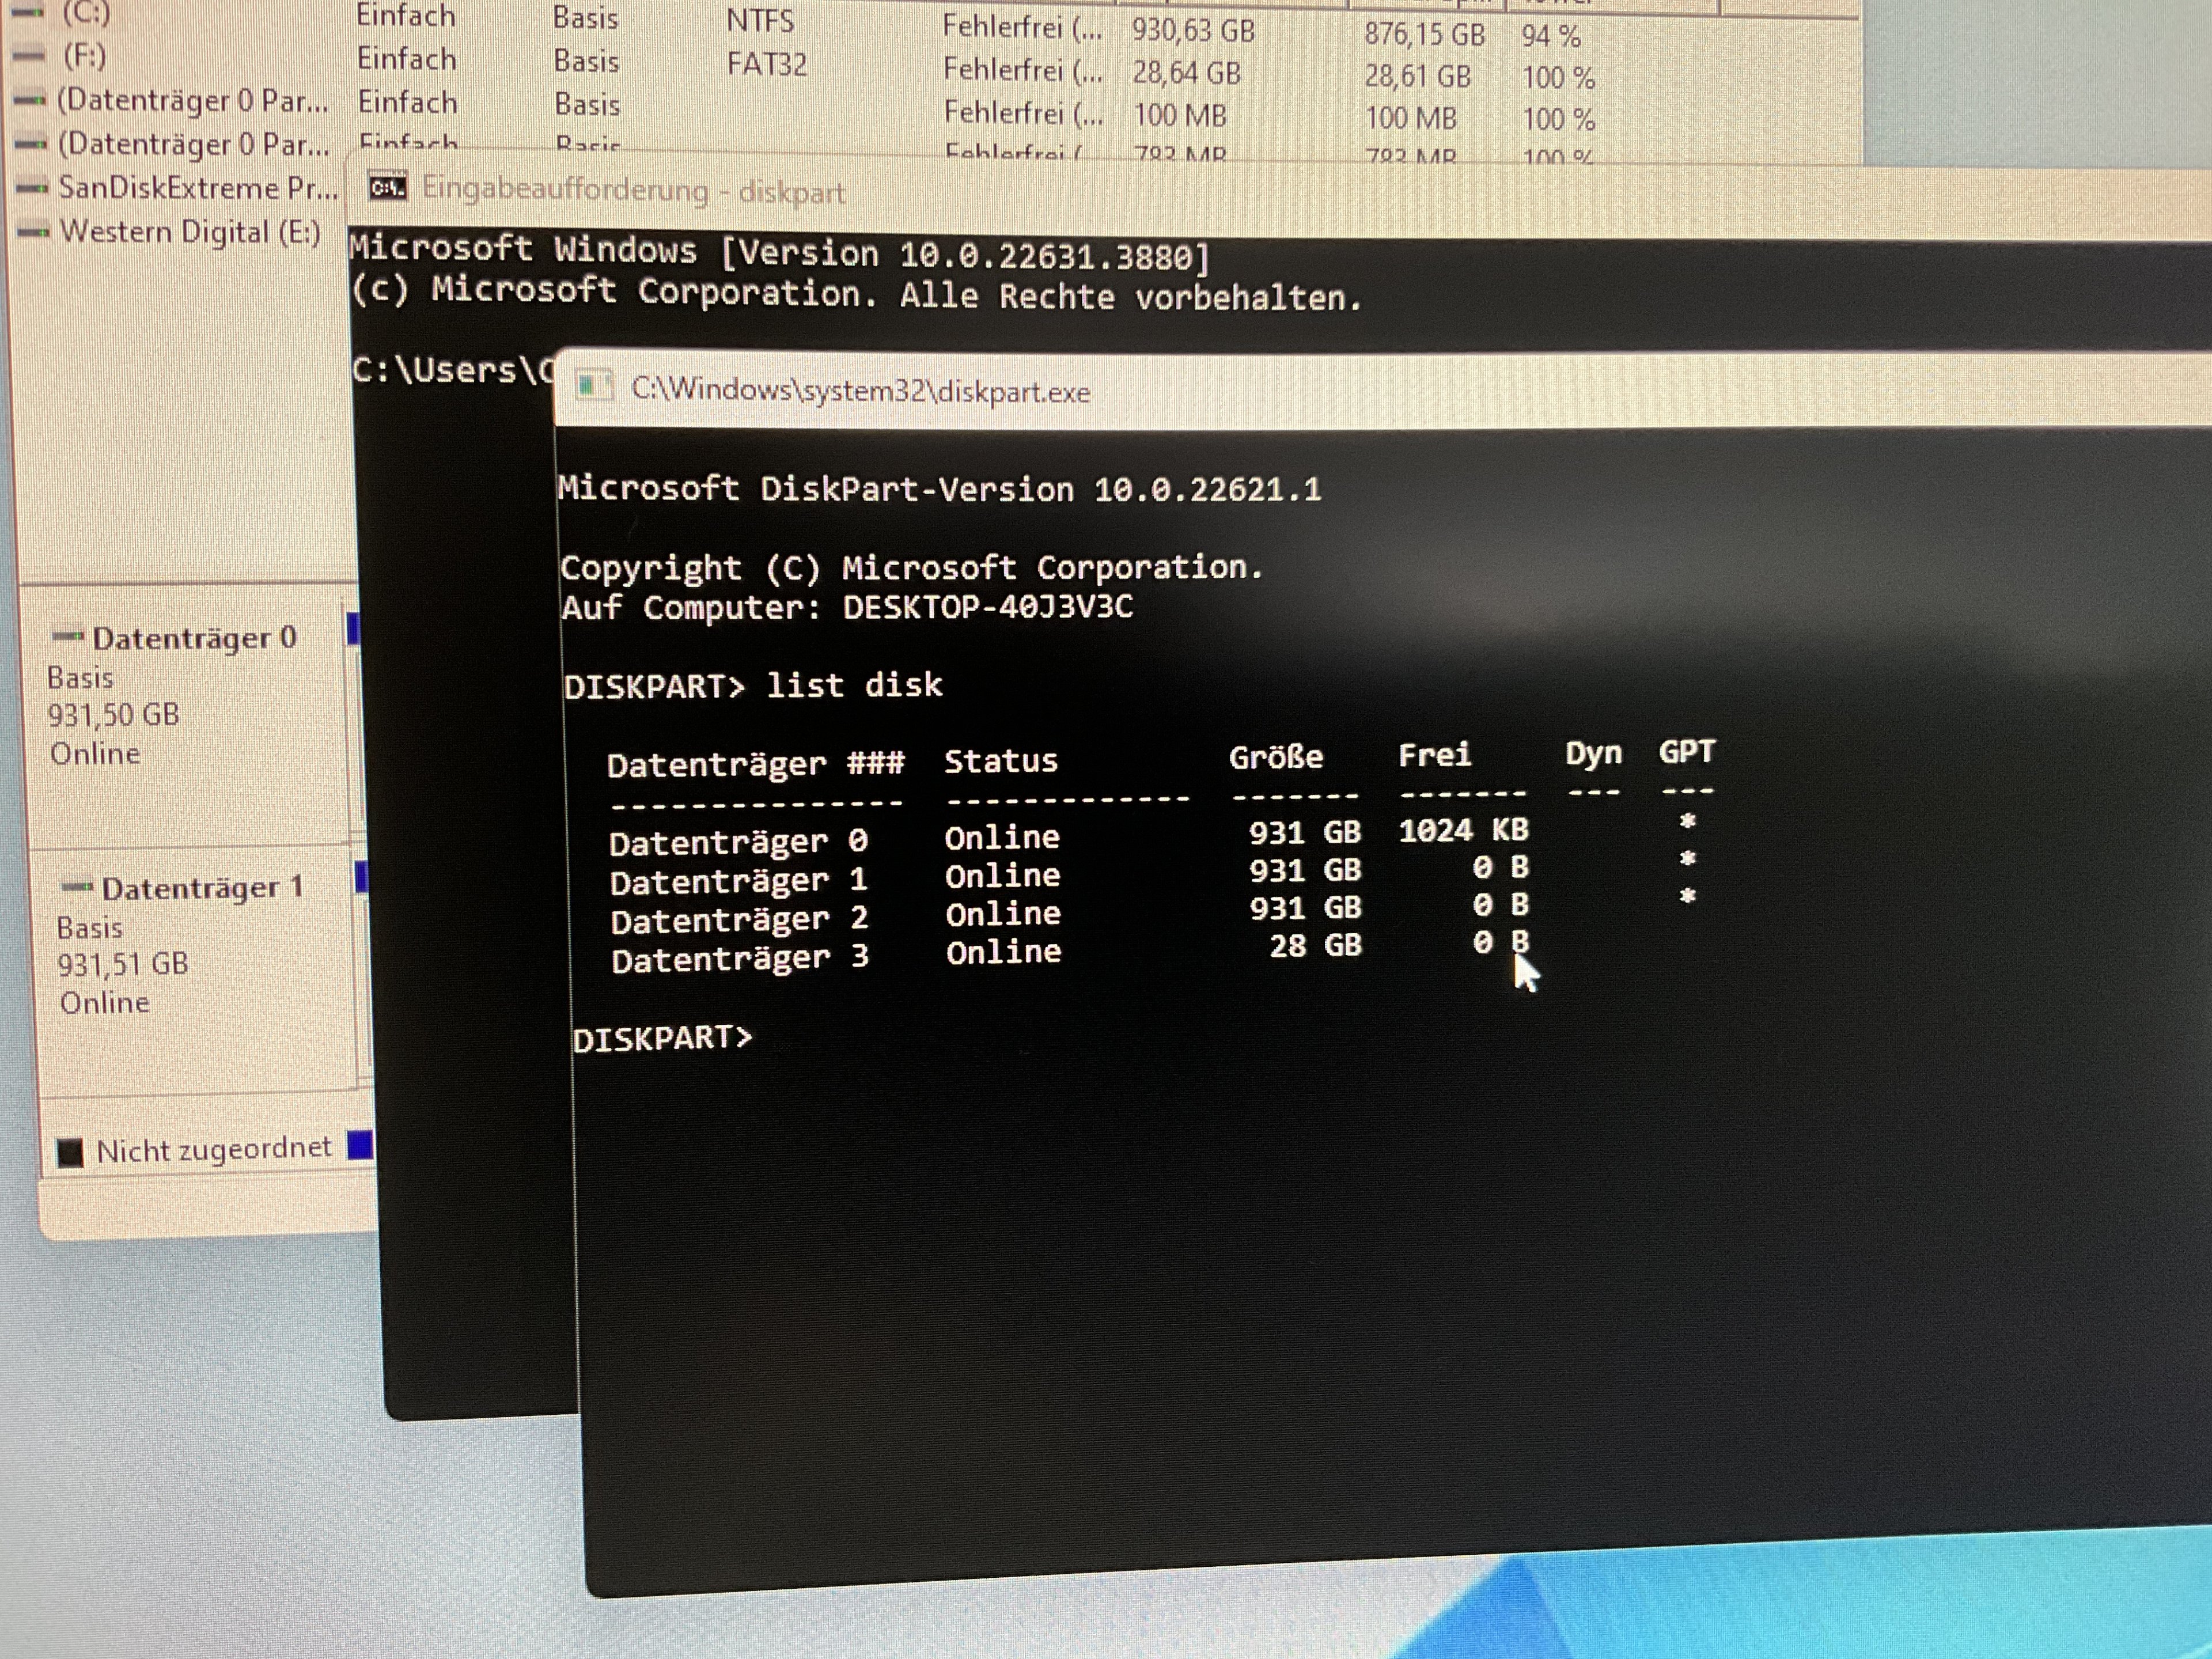The width and height of the screenshot is (2212, 1659).
Task: Select the second Datenträger 0 Partition volume row
Action: point(192,145)
